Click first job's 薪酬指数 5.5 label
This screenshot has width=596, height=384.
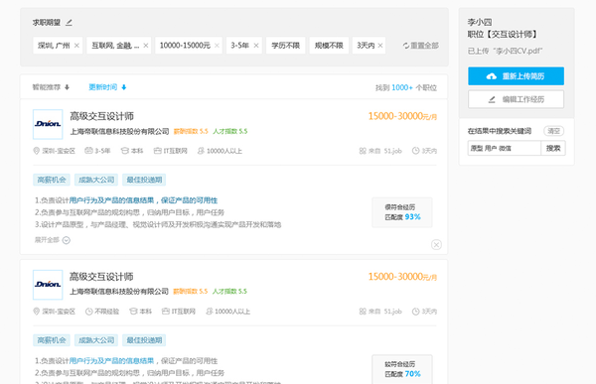click(191, 131)
